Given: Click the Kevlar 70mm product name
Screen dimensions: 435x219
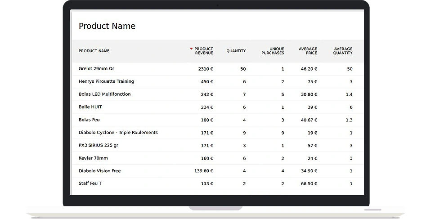Looking at the screenshot, I should [x=93, y=158].
